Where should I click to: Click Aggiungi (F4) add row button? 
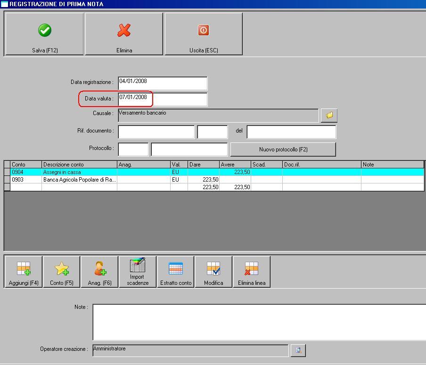tap(24, 272)
